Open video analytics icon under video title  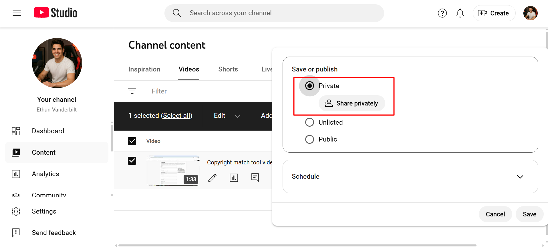[234, 178]
